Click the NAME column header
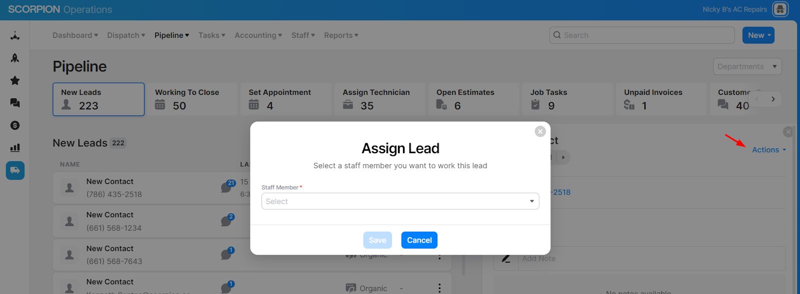Screen dimensions: 800x294 pyautogui.click(x=70, y=164)
